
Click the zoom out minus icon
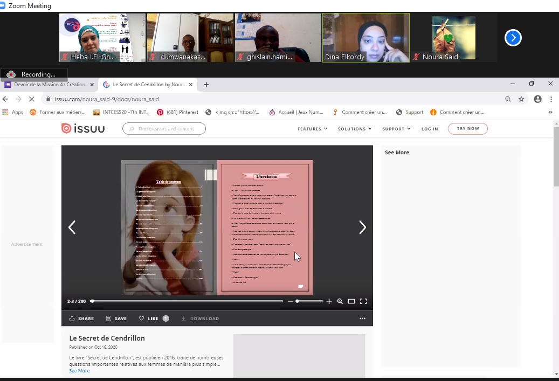[291, 301]
